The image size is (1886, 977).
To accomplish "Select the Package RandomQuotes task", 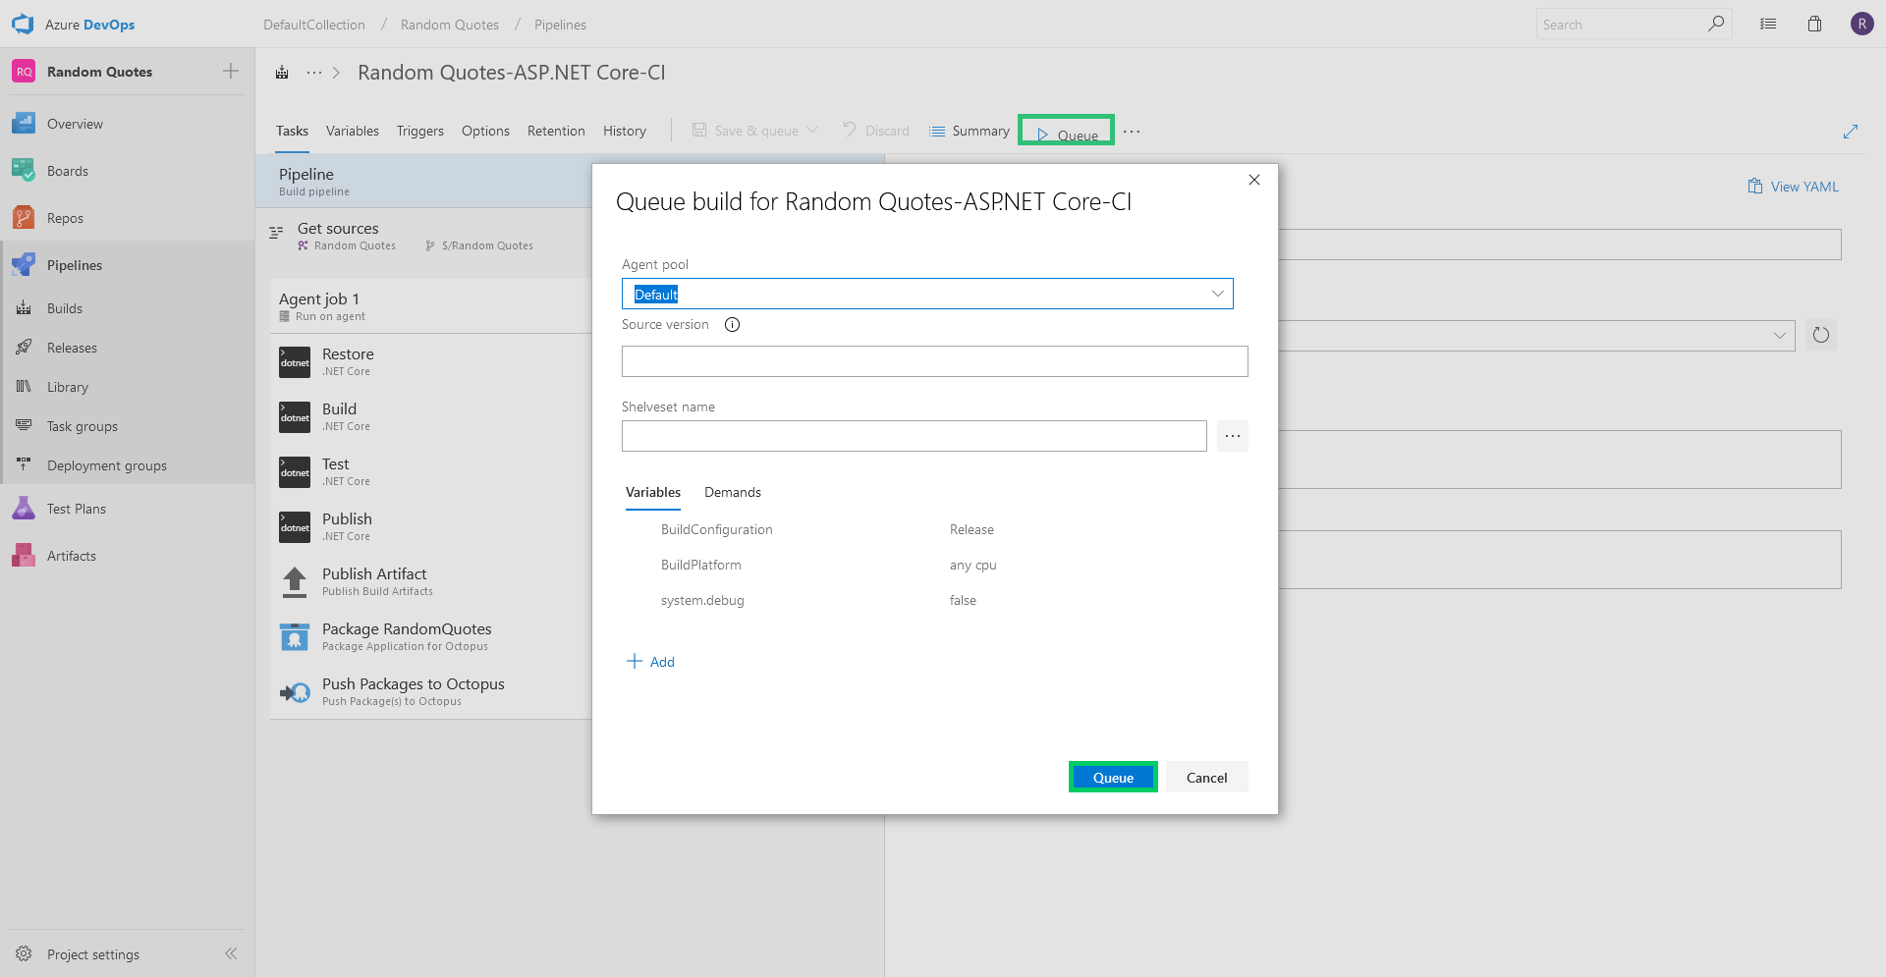I will coord(430,636).
